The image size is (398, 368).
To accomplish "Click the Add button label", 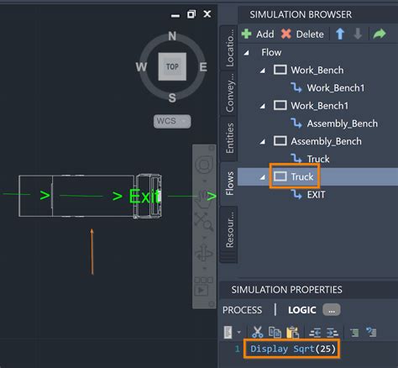I will click(265, 34).
